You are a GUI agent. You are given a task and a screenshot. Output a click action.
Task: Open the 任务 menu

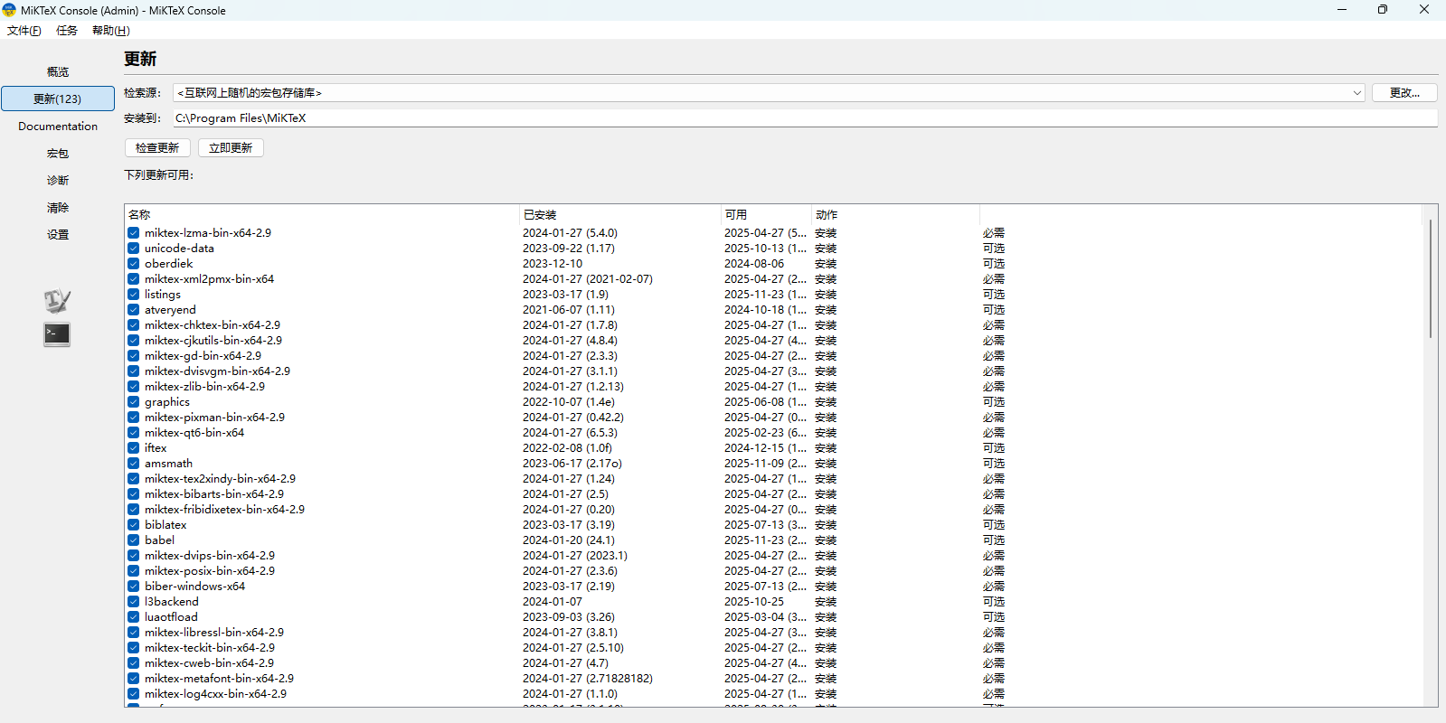click(67, 31)
